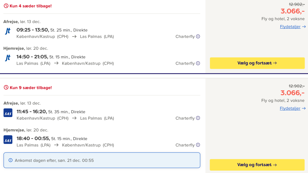Click the clock icon next to 'Kun 9 sæder tilbage!'
The height and width of the screenshot is (173, 308).
click(6, 88)
